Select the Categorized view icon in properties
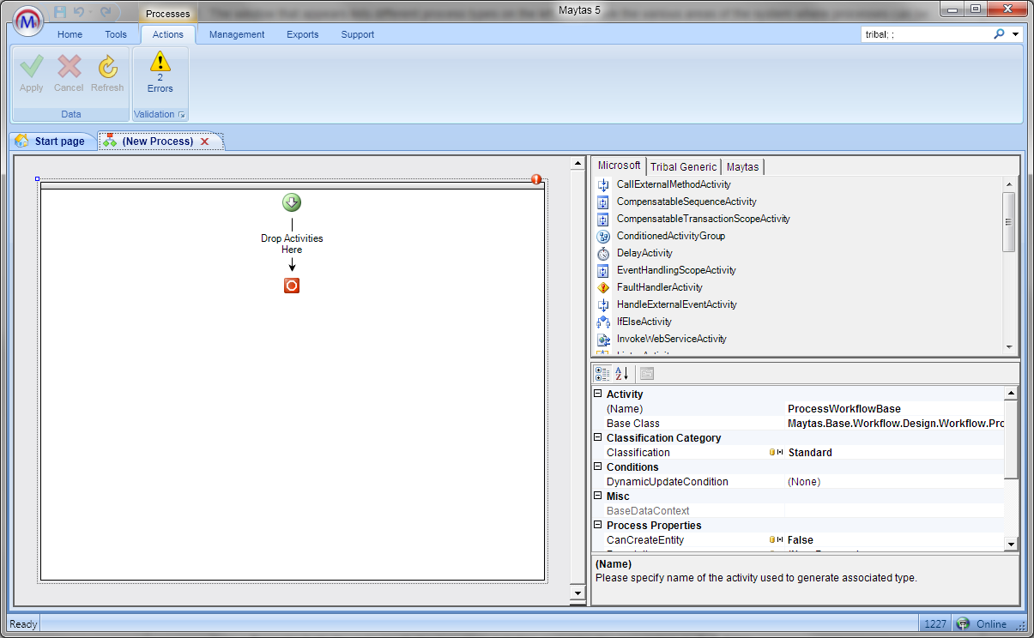Viewport: 1034px width, 638px height. tap(602, 373)
